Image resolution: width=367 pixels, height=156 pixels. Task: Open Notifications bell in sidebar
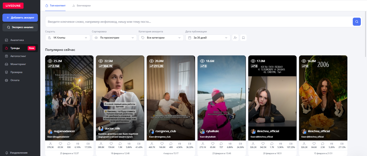point(7,153)
